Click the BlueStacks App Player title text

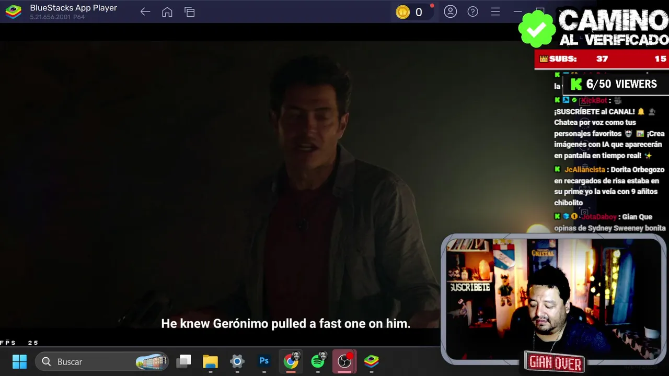pos(73,8)
